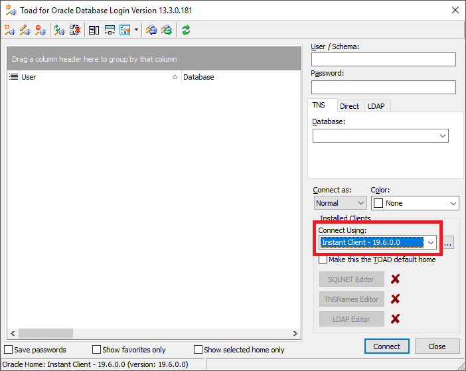Viewport: 466px width, 371px height.
Task: Click the TNSNames Editor button
Action: click(352, 299)
